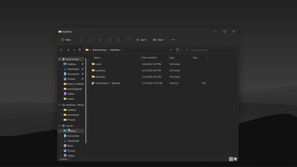
Task: Expand Documents under OneDrive
Action: (x=61, y=115)
